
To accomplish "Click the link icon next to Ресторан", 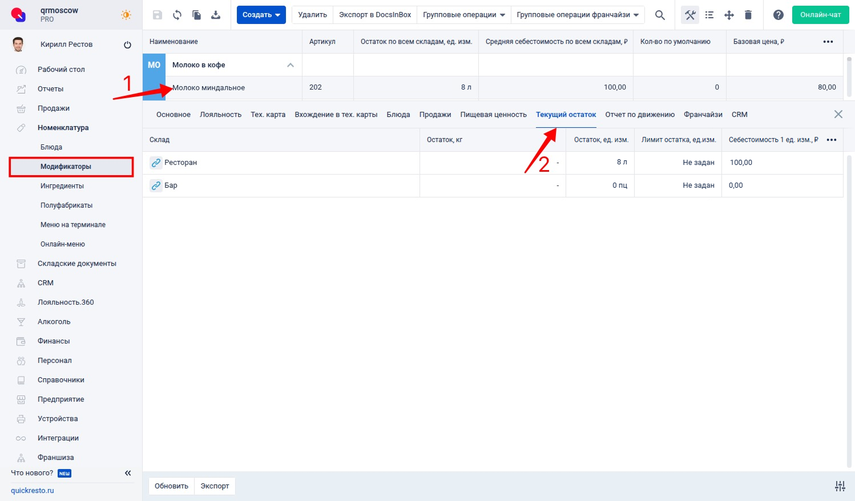I will coord(156,163).
